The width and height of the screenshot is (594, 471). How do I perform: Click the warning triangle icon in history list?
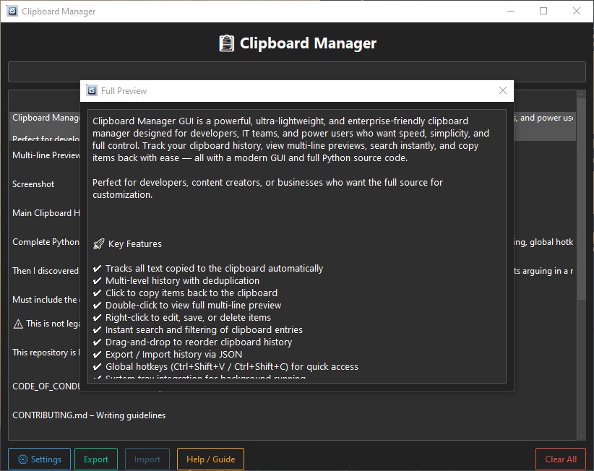pyautogui.click(x=18, y=324)
